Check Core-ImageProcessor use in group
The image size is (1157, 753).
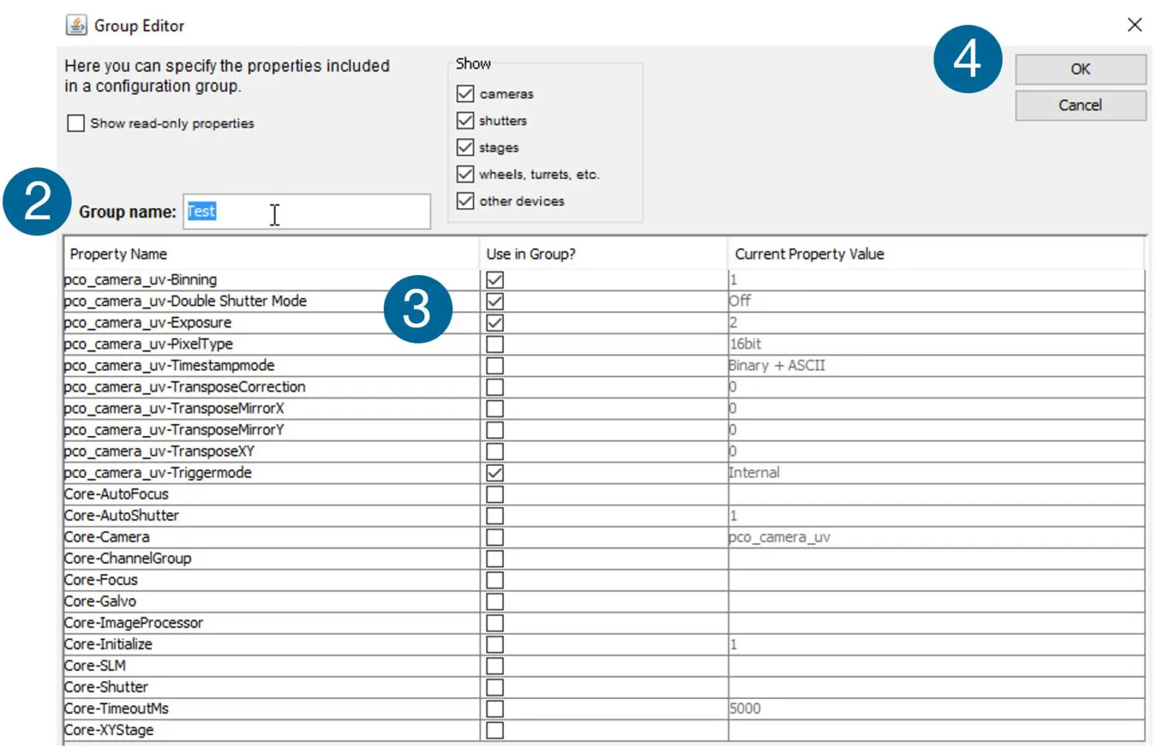495,622
